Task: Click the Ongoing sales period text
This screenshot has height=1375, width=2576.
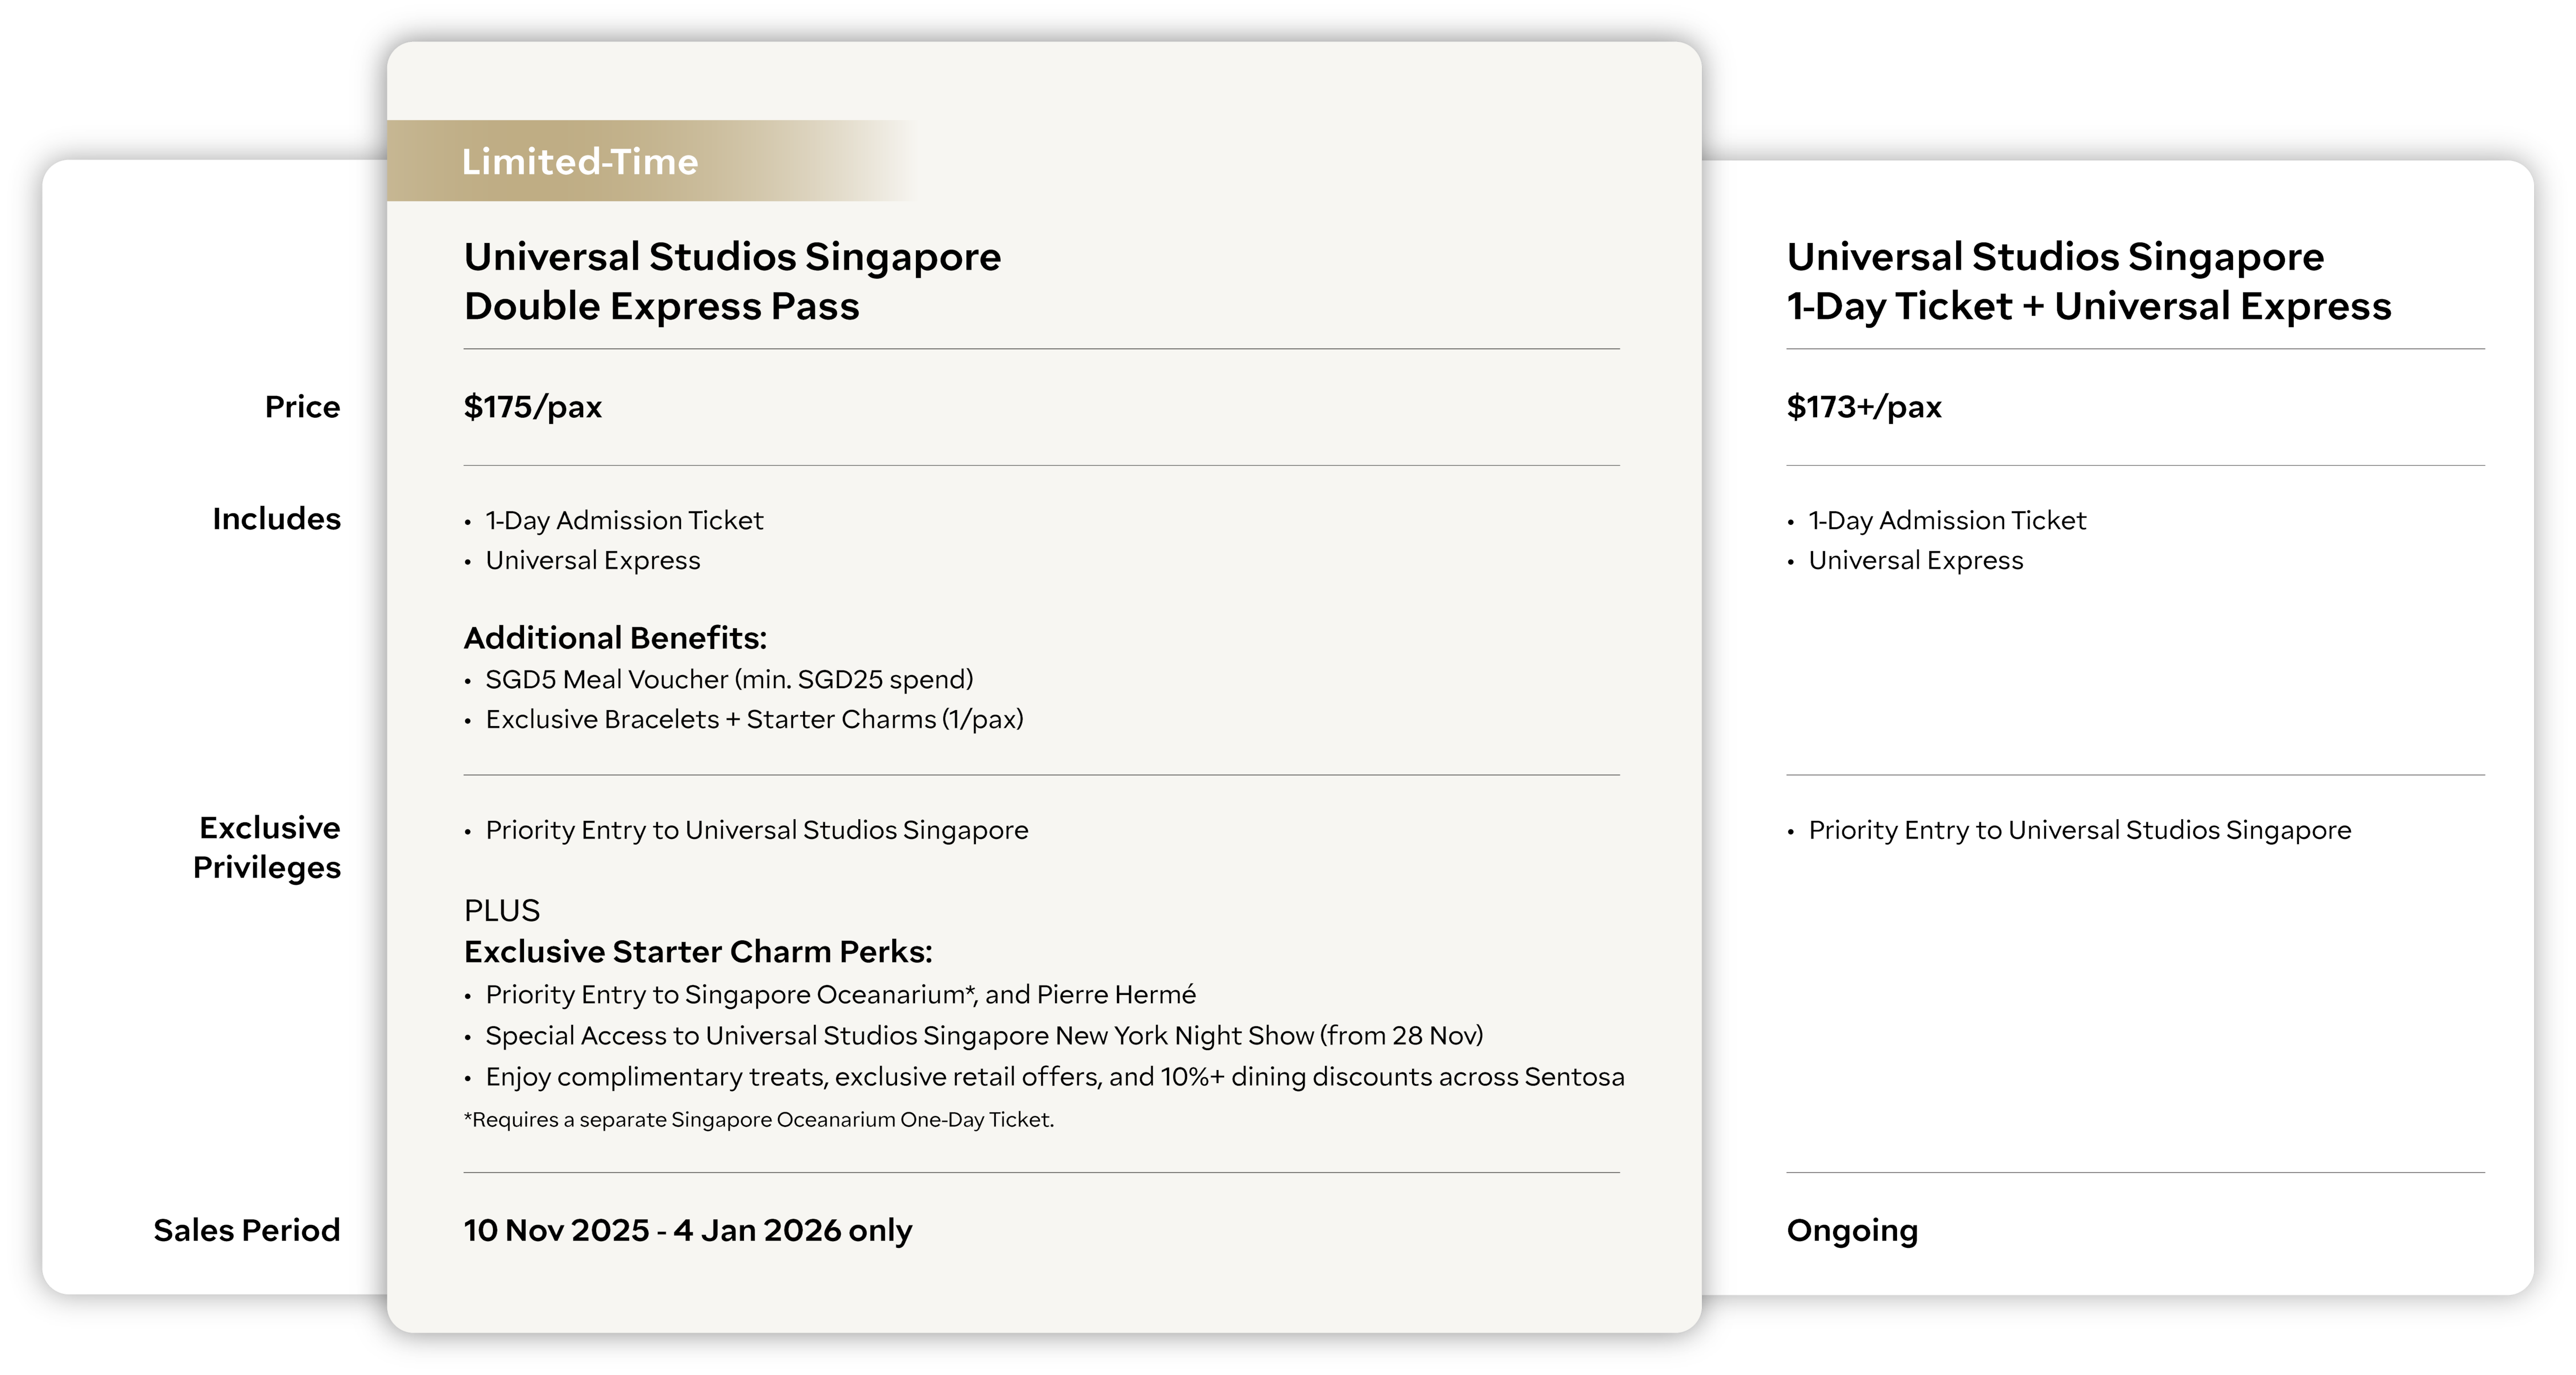Action: tap(1852, 1230)
